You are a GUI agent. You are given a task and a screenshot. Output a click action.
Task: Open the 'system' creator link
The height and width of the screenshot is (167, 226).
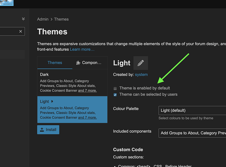pos(141,75)
